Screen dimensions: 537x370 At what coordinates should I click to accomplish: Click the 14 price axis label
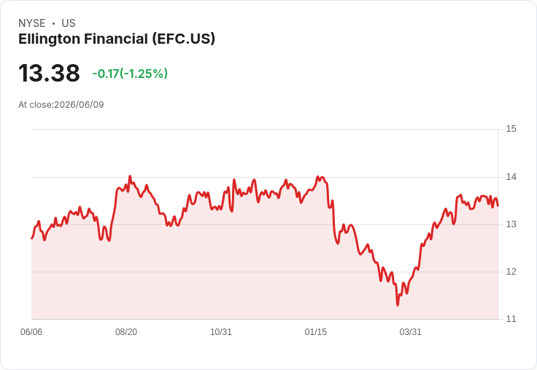pos(511,177)
